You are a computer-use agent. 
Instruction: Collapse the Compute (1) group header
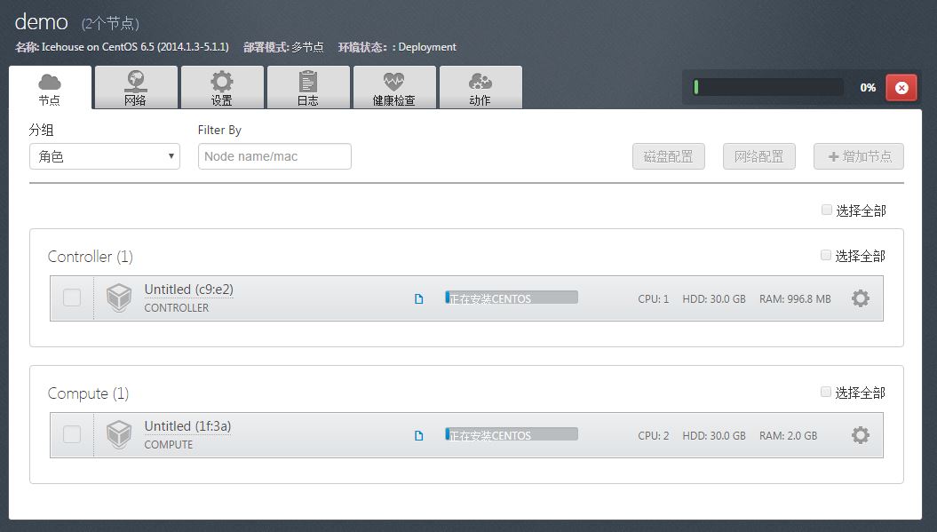click(87, 393)
